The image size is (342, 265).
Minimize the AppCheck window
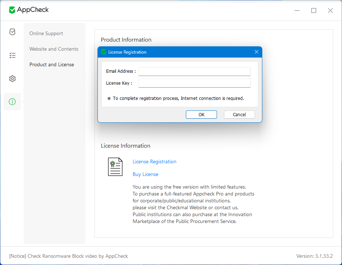pos(297,10)
